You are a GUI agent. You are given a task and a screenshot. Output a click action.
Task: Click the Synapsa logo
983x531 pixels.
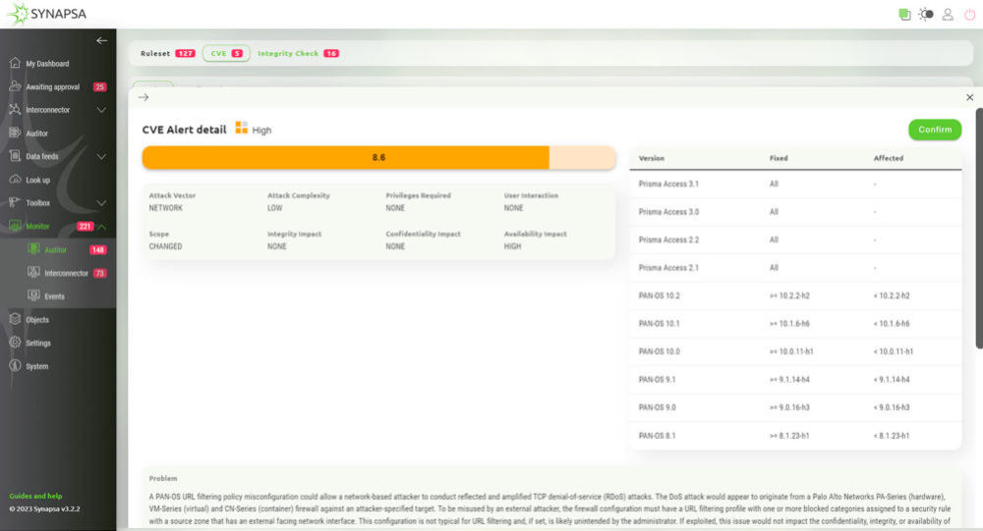point(47,14)
